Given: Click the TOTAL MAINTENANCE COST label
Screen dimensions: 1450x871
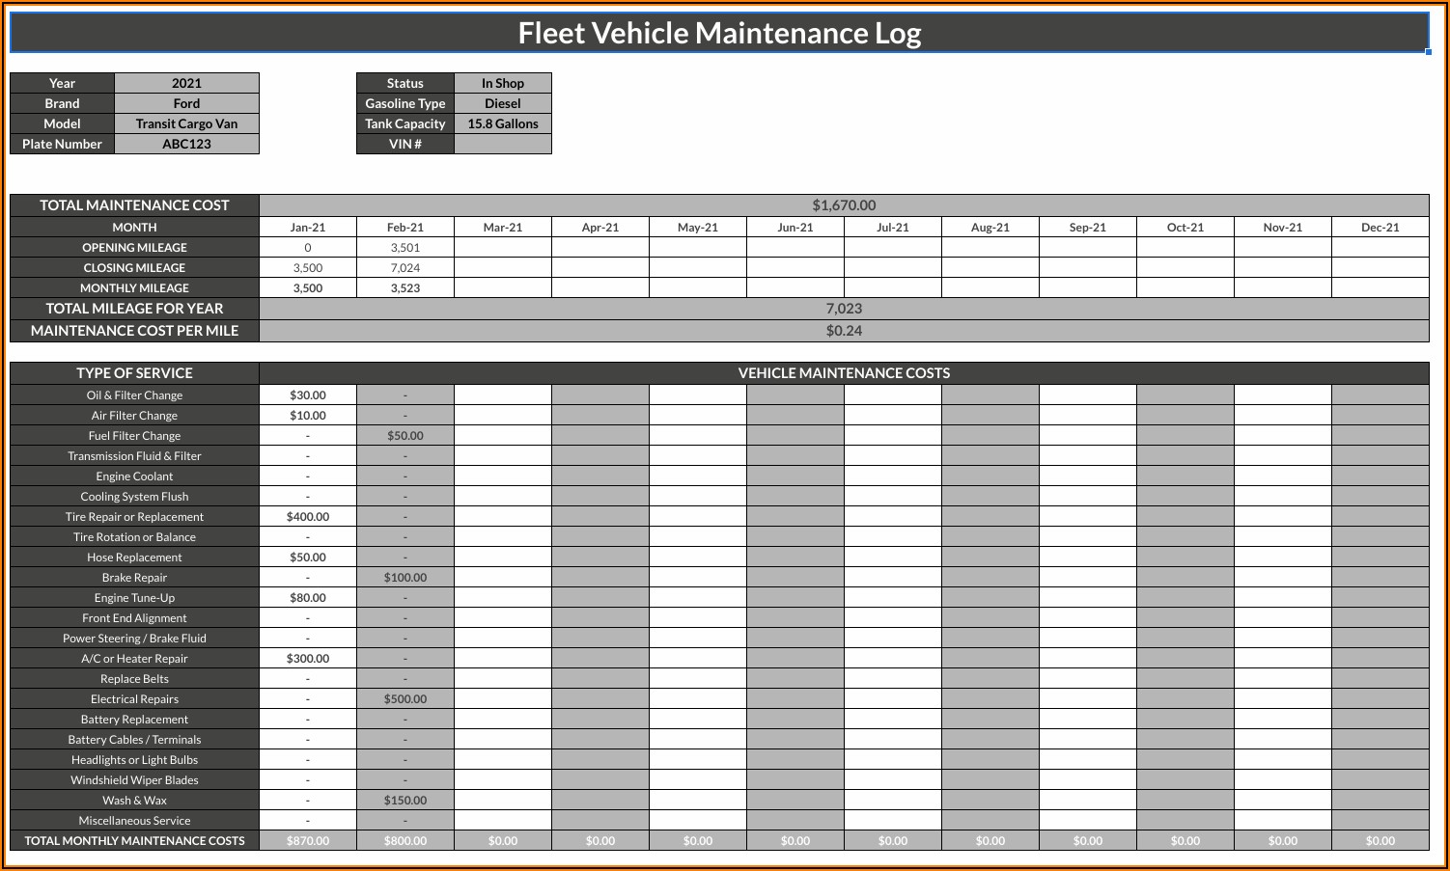Looking at the screenshot, I should 135,205.
